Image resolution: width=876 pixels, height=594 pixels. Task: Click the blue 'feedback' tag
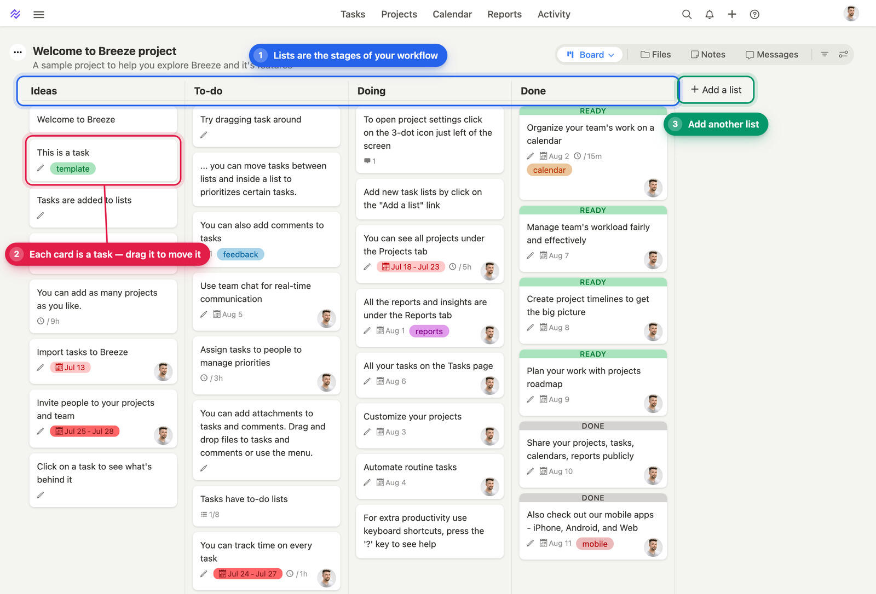coord(240,254)
